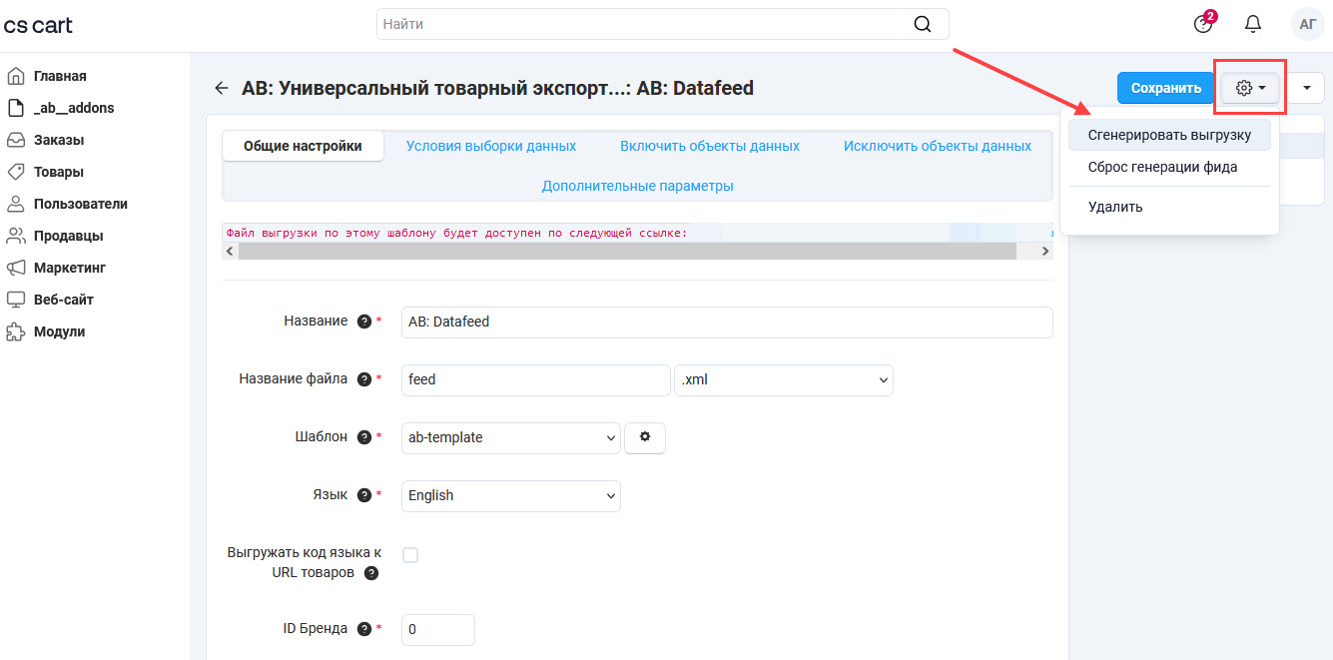Image resolution: width=1333 pixels, height=660 pixels.
Task: Click the Маркетинг megaphone icon
Action: point(16,268)
